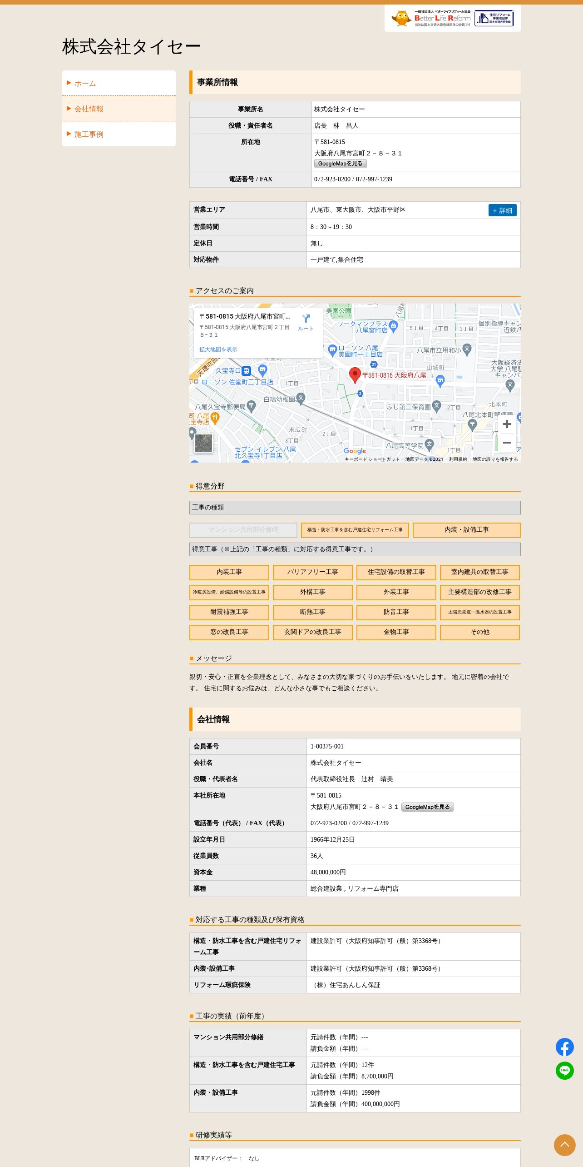The width and height of the screenshot is (583, 1167).
Task: Click the orange back-to-top arrow button
Action: tap(565, 1145)
